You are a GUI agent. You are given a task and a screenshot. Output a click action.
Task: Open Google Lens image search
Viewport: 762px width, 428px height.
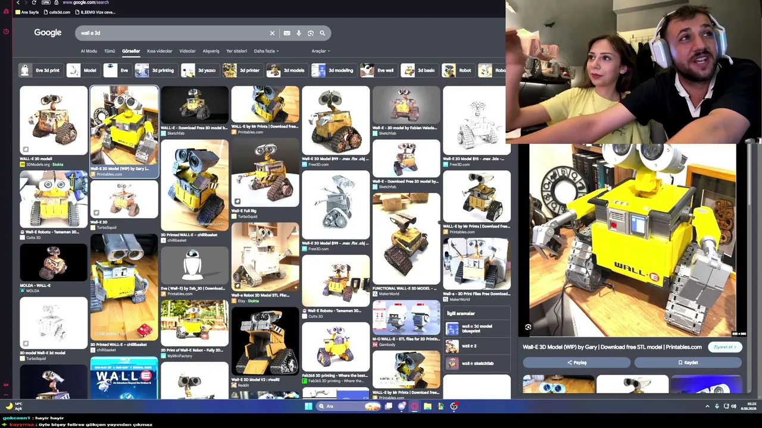click(310, 33)
